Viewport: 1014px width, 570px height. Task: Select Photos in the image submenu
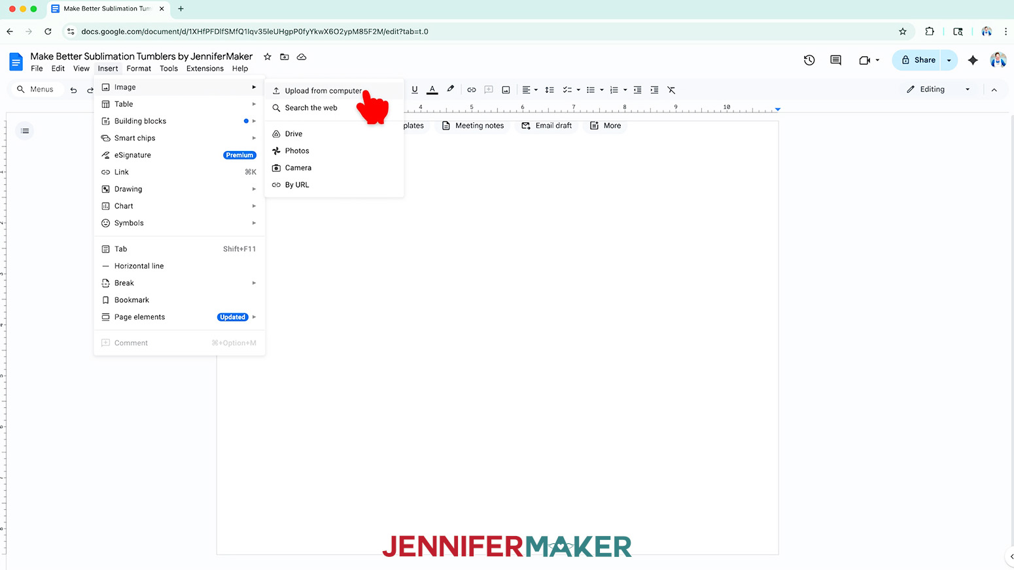[334, 151]
